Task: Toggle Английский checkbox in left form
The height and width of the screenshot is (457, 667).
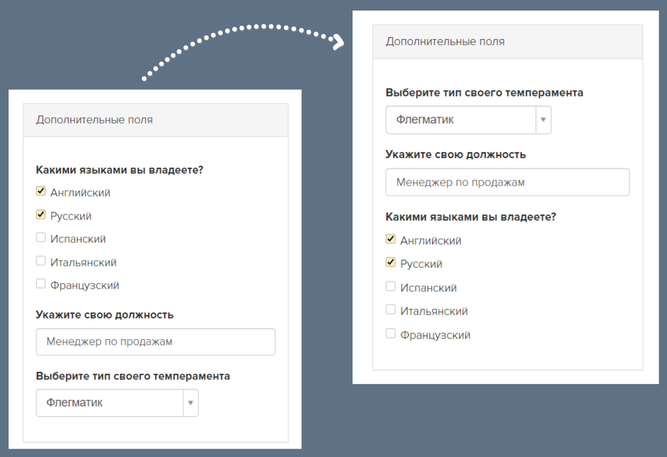Action: [41, 191]
